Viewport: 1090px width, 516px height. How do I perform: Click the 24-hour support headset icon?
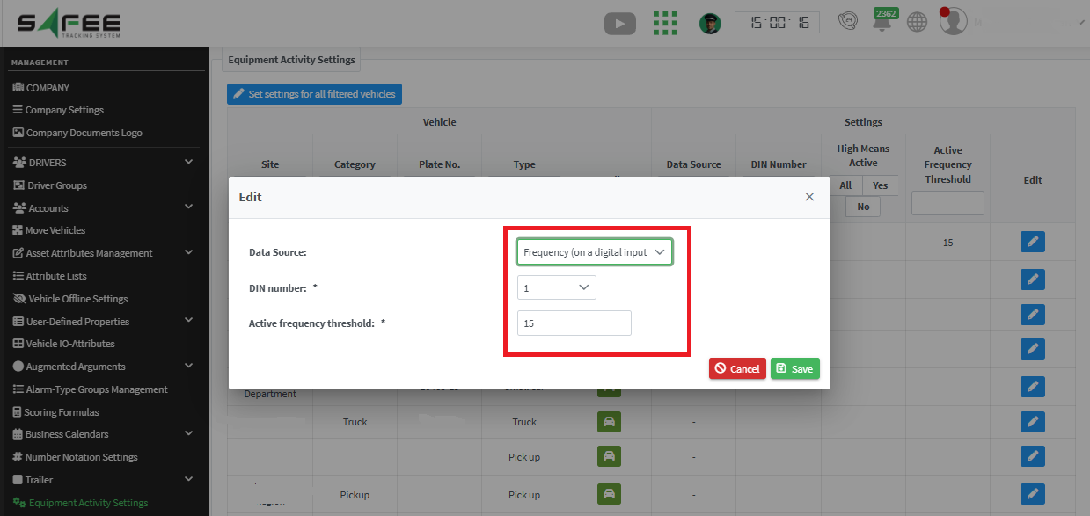[x=846, y=23]
